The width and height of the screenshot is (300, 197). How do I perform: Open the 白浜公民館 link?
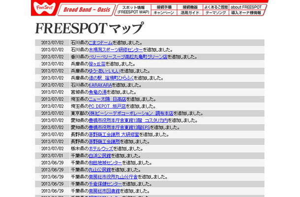click(x=100, y=156)
